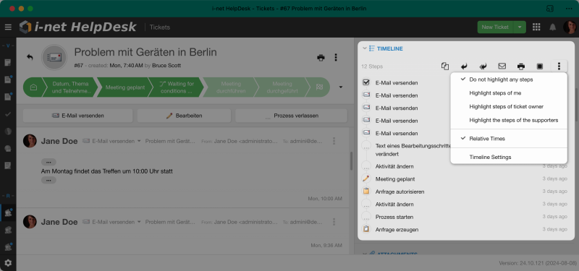Print the ticket from the header
The width and height of the screenshot is (579, 271).
pos(321,58)
